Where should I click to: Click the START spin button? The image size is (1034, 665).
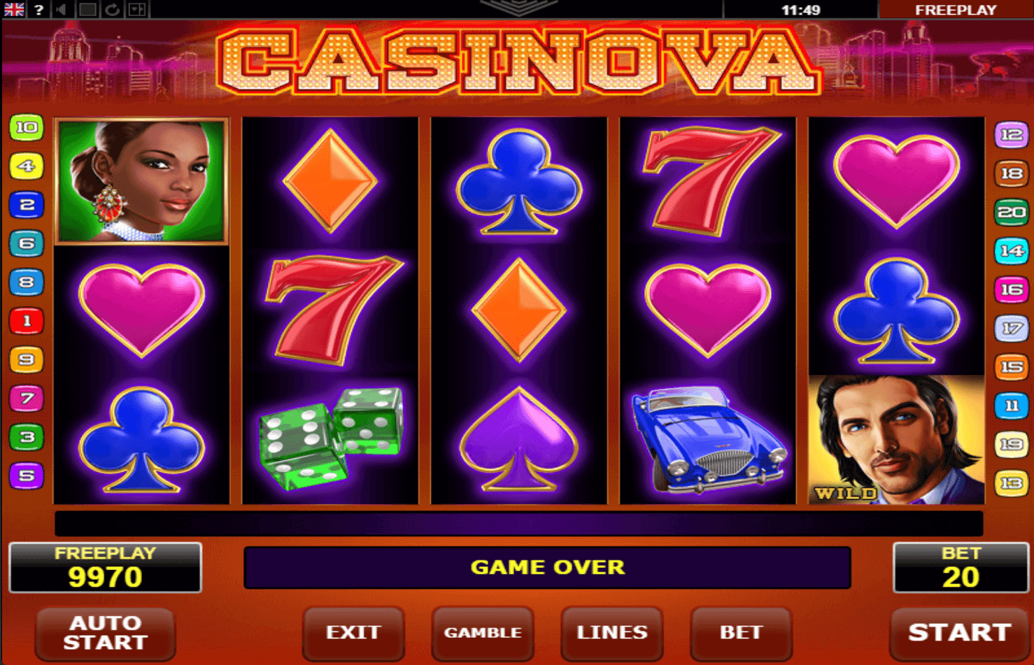click(958, 633)
